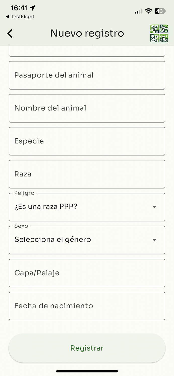
Task: Tap the Fecha de nacimiento field
Action: pos(87,306)
